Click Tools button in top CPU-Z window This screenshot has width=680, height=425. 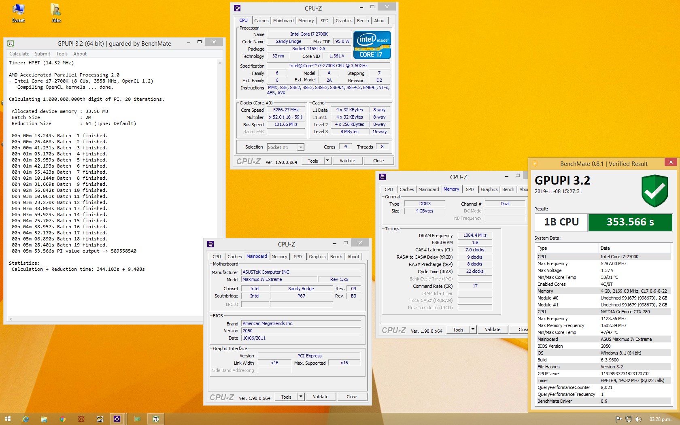point(313,161)
